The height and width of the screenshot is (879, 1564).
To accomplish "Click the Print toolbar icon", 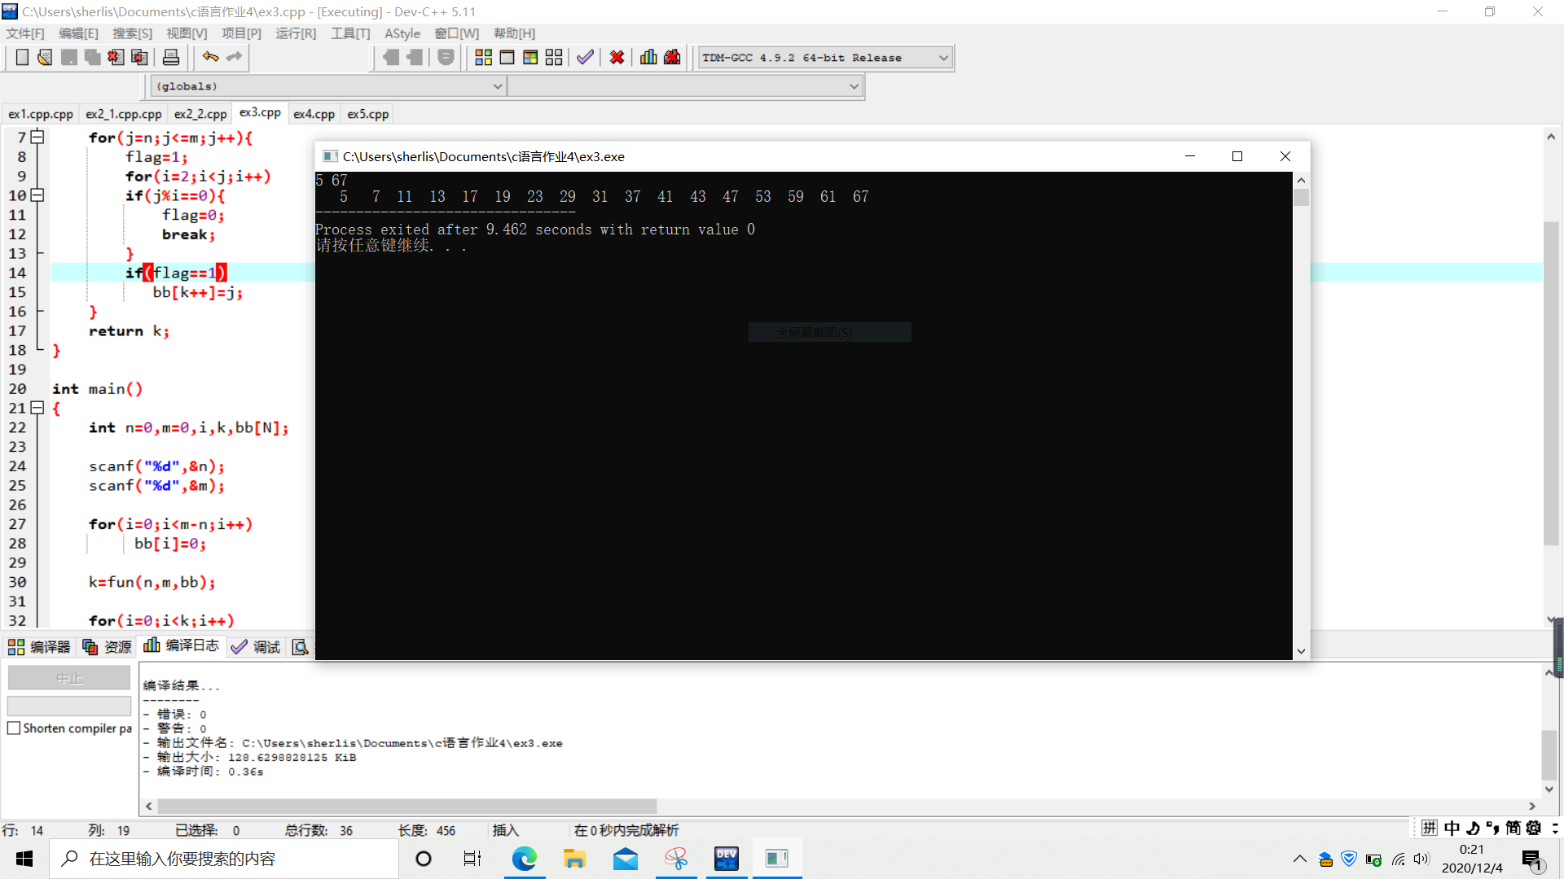I will (x=171, y=57).
